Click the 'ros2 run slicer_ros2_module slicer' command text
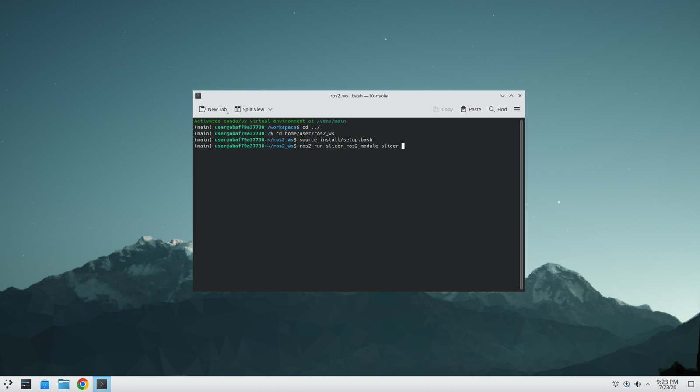The width and height of the screenshot is (700, 392). 349,146
